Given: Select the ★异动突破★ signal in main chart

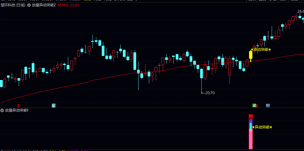Looking at the screenshot, I should coord(261,50).
